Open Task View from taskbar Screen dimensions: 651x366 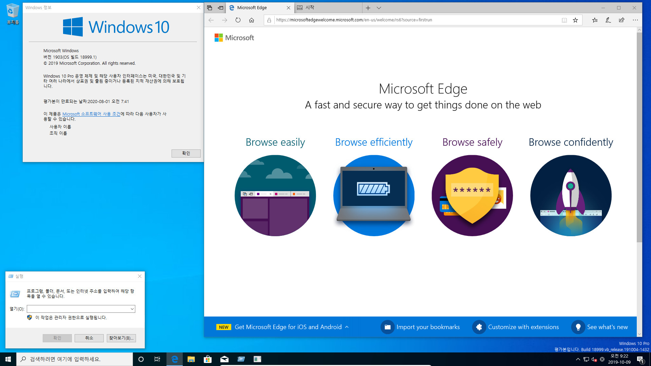[157, 359]
